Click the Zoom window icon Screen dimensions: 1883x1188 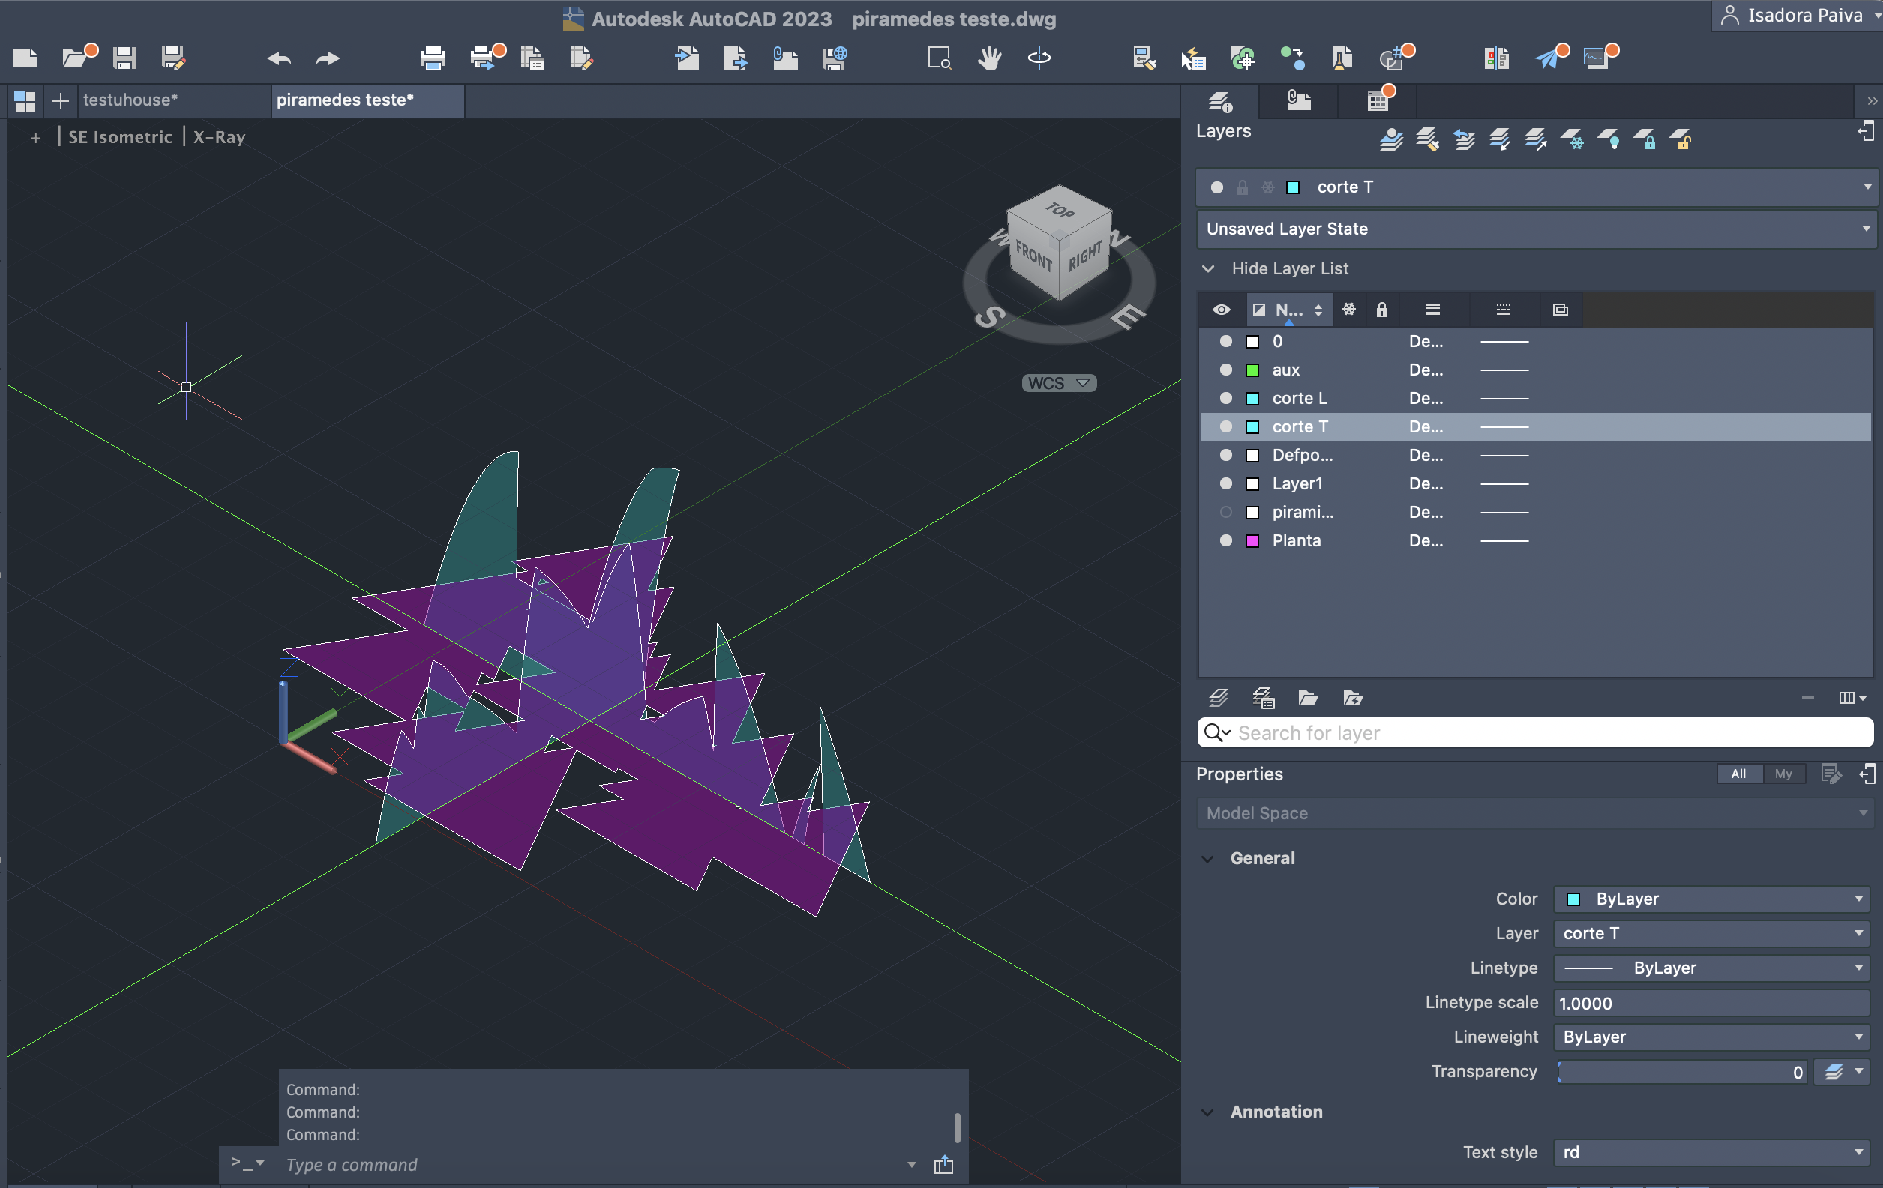point(938,58)
